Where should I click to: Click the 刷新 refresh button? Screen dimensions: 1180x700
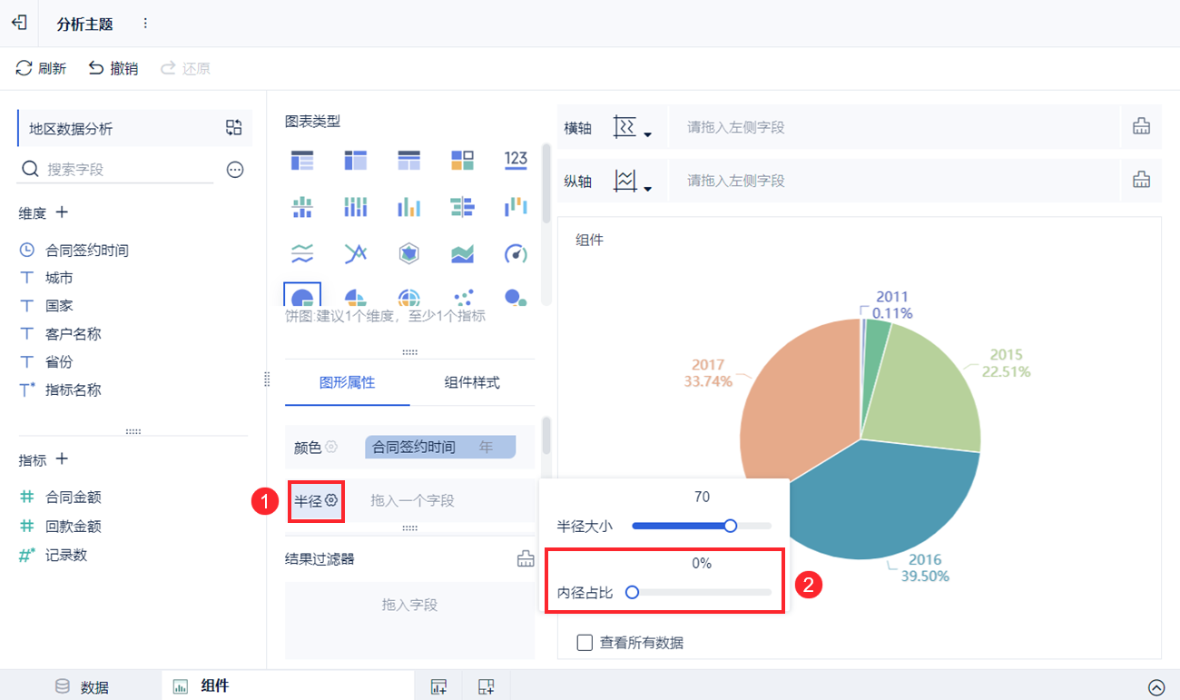pyautogui.click(x=42, y=68)
